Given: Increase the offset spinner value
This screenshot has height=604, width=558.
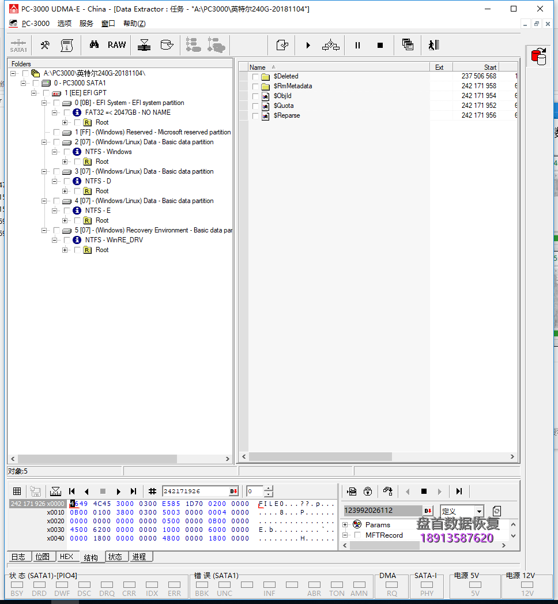Looking at the screenshot, I should (269, 489).
